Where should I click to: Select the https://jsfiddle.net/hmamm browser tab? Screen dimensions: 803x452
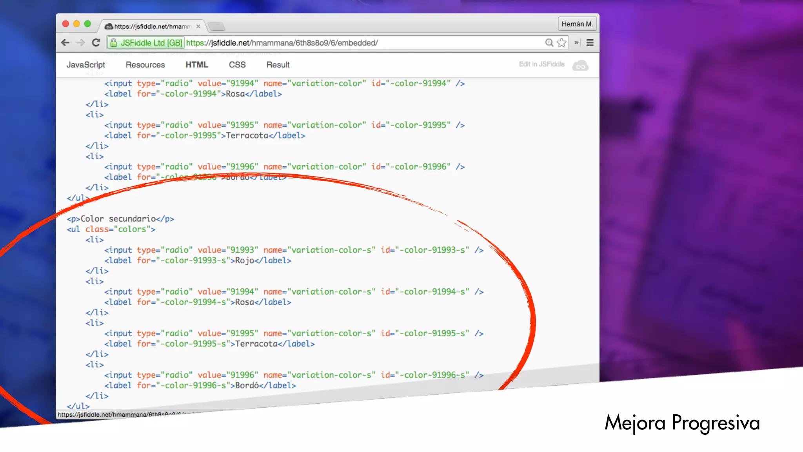152,26
